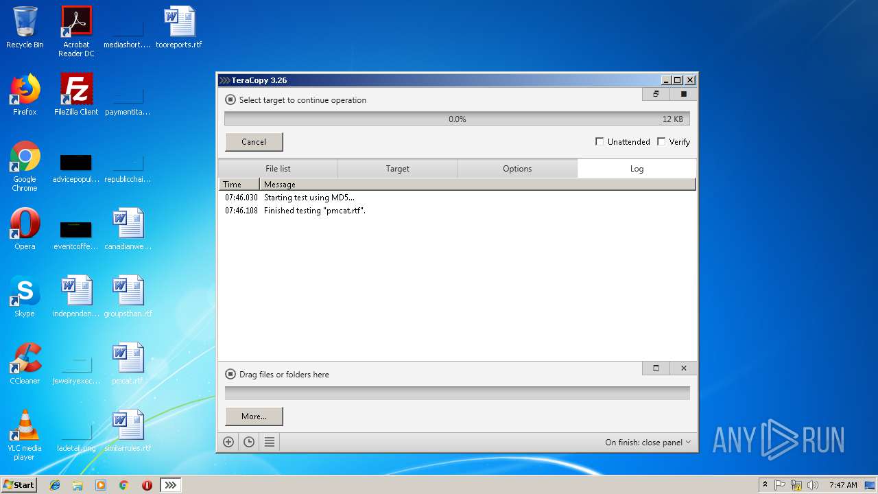
Task: Click the empty lower panel progress bar
Action: pos(457,393)
